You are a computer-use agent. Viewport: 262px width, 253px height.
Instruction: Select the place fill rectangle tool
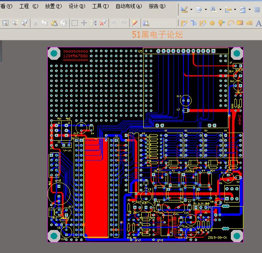click(240, 23)
